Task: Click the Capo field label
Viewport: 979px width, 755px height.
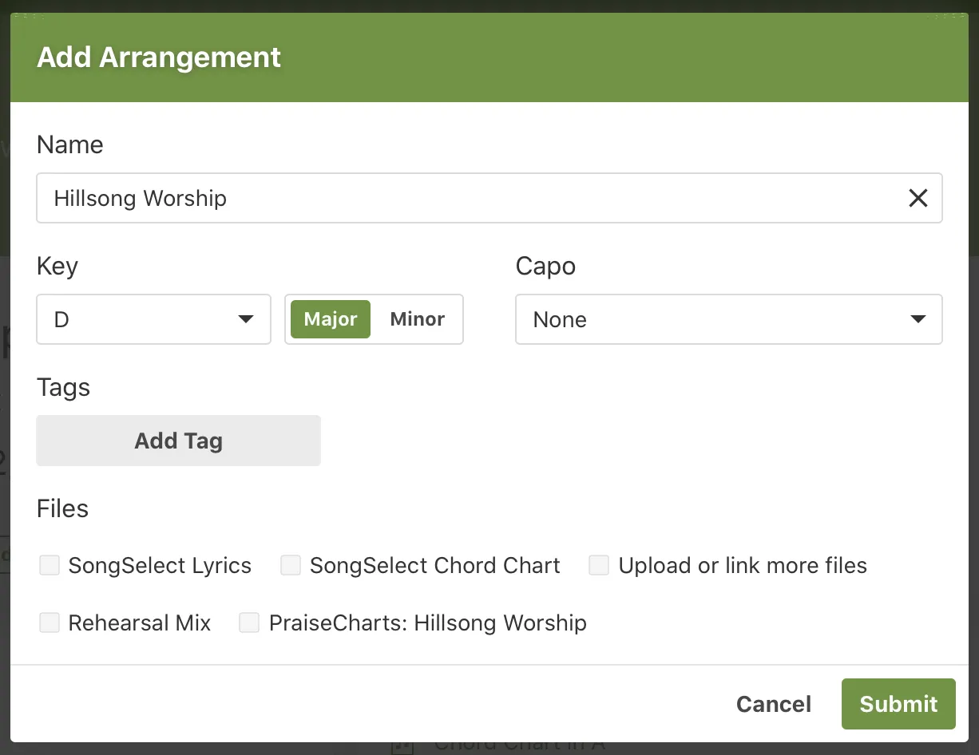Action: click(545, 266)
